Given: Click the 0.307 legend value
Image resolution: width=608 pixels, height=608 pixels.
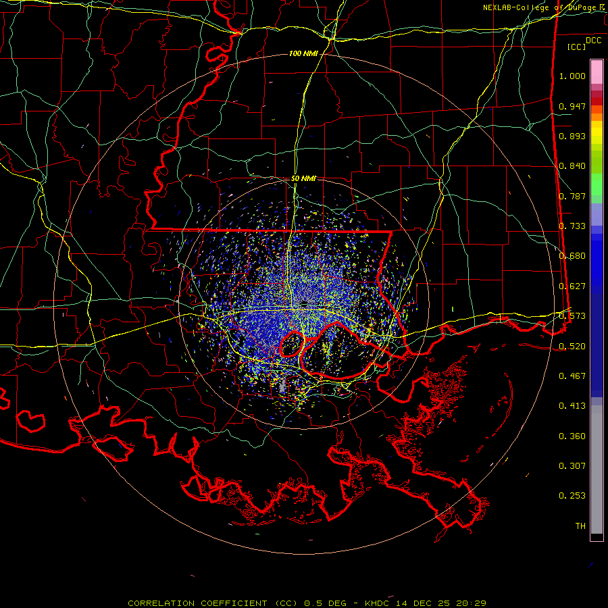Looking at the screenshot, I should [x=572, y=466].
